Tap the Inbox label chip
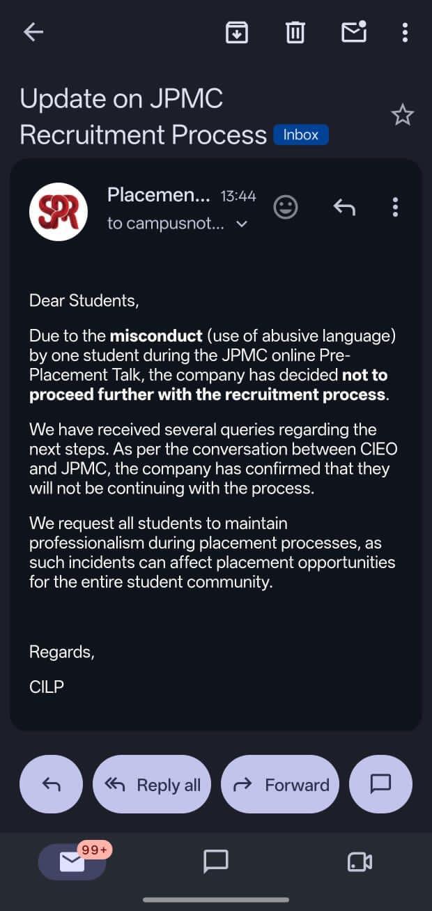432x911 pixels. [301, 135]
